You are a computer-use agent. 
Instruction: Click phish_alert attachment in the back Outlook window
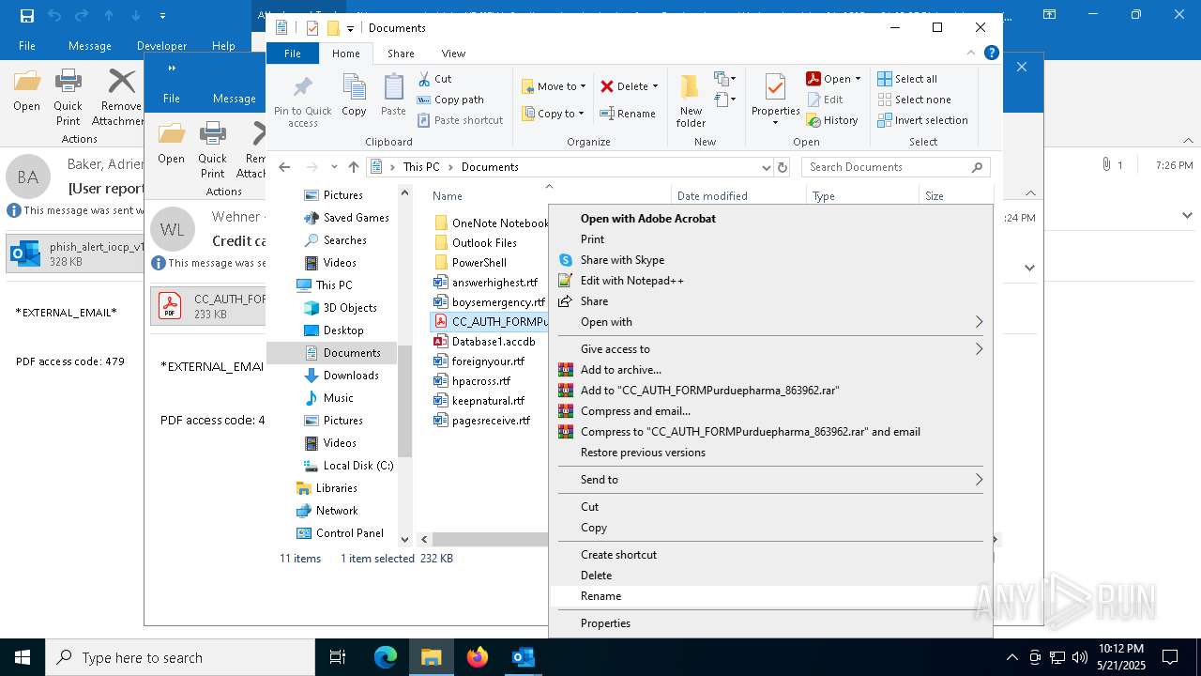(75, 254)
